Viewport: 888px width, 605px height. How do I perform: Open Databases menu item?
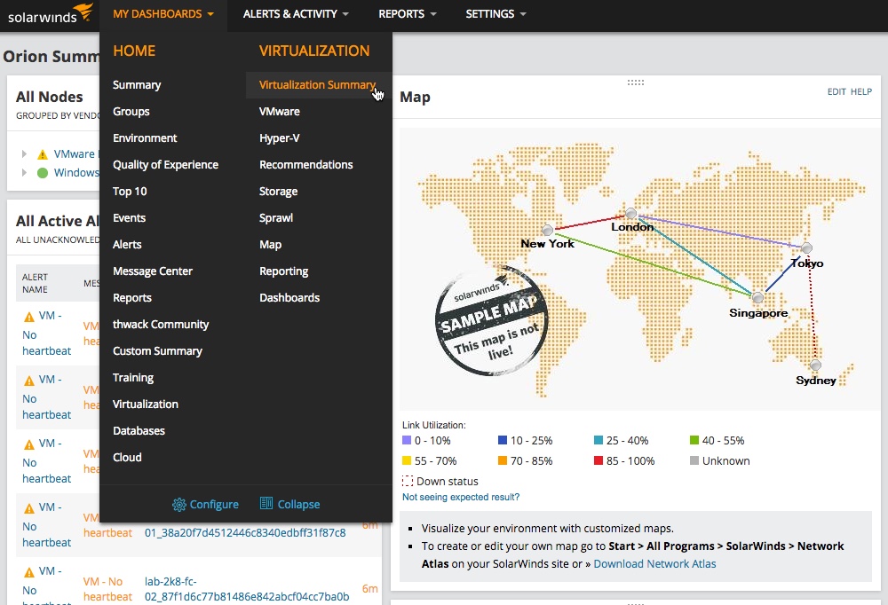[x=139, y=431]
